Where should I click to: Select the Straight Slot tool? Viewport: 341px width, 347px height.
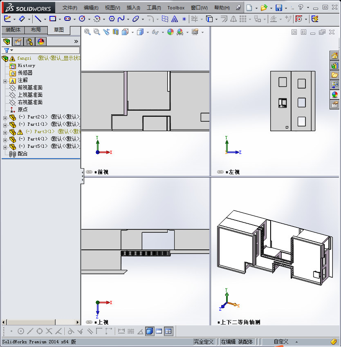click(67, 19)
